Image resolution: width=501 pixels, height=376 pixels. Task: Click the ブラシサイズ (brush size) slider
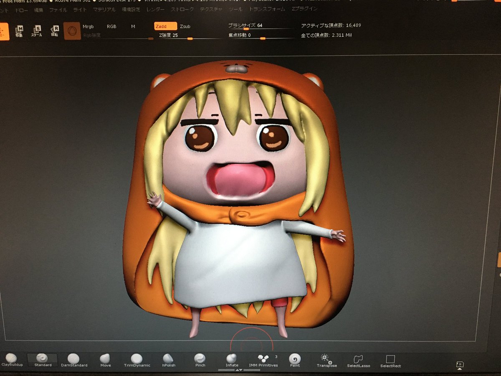261,26
